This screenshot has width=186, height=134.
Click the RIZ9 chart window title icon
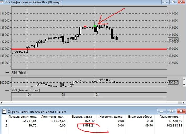tap(2, 2)
